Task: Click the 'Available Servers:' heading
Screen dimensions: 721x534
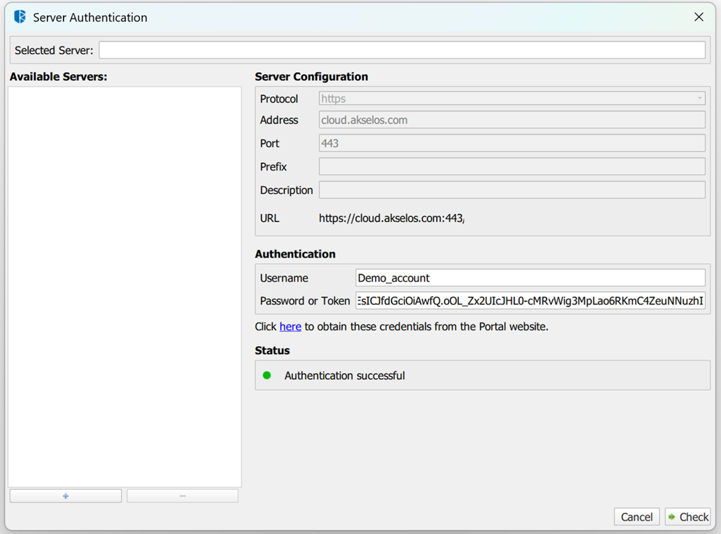Action: 58,76
